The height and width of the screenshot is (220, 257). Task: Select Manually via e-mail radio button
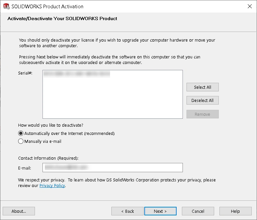point(21,141)
